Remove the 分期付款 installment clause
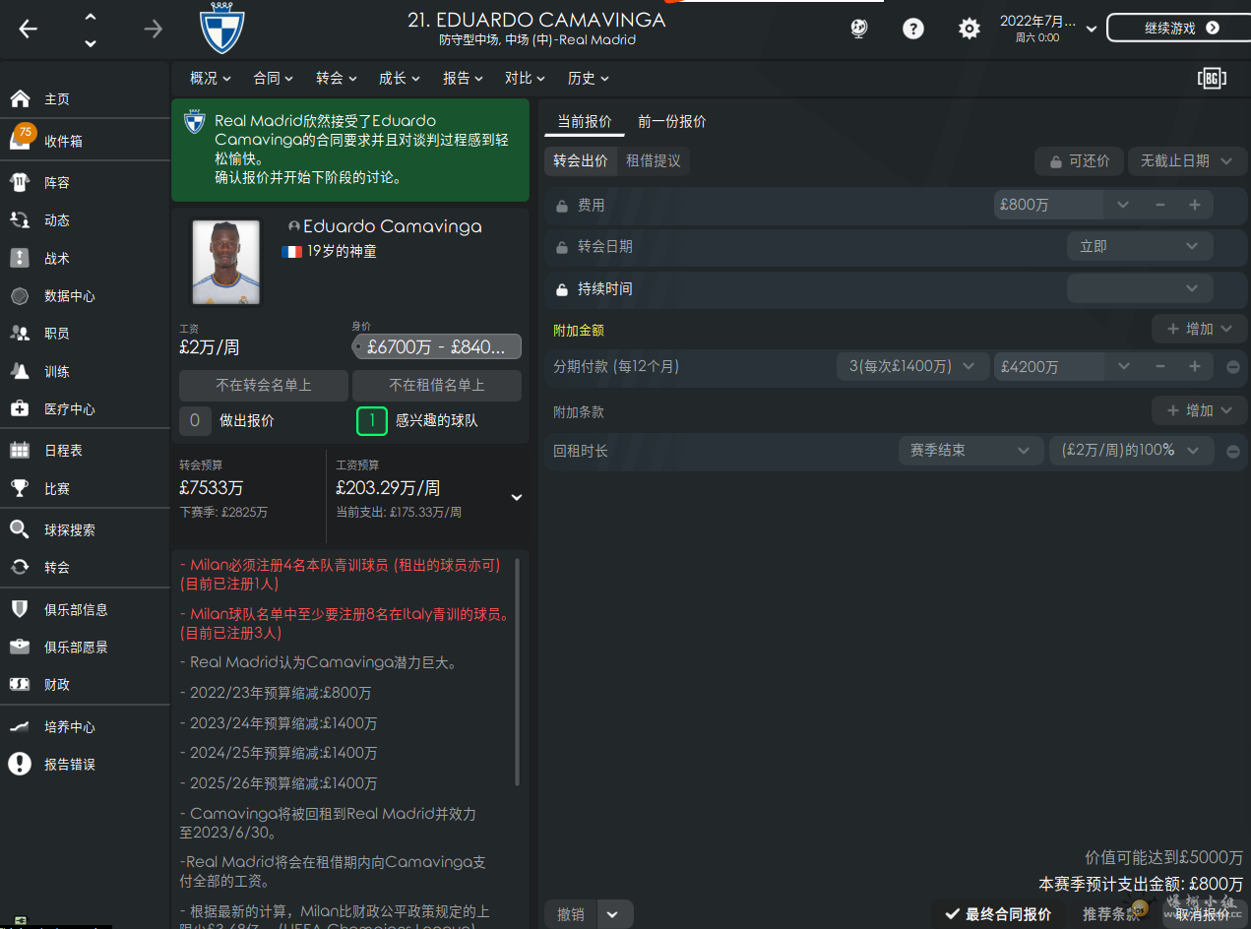Viewport: 1251px width, 929px height. pyautogui.click(x=1232, y=367)
